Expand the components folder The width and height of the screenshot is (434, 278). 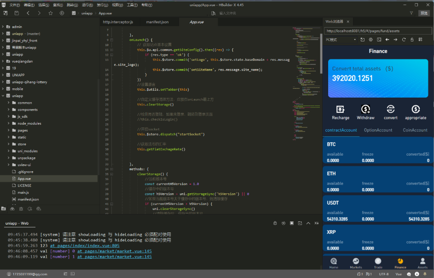(8, 110)
